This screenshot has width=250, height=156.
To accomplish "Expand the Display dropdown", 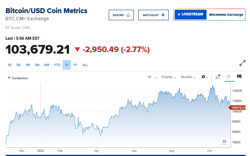I will [169, 77].
